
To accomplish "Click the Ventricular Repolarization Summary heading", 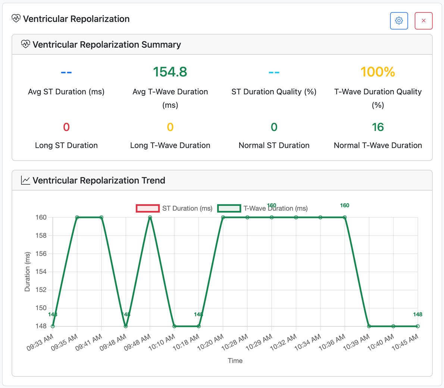I will click(x=106, y=44).
